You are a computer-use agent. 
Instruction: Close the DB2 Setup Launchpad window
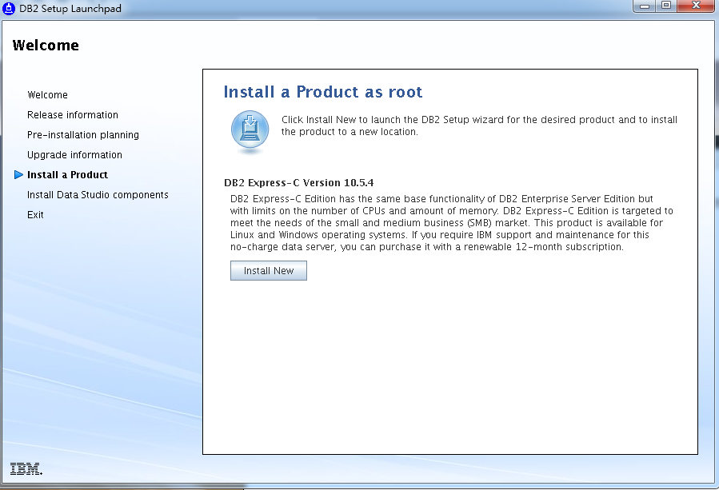tap(696, 6)
